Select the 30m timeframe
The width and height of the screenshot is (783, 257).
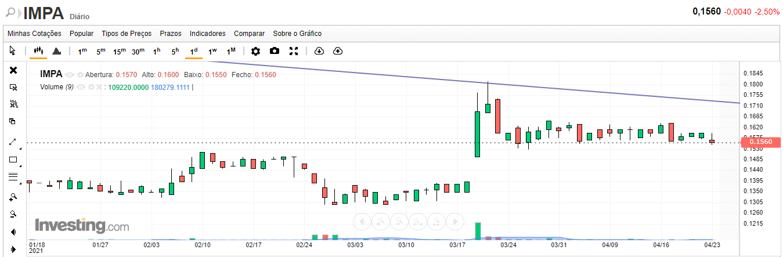pos(138,51)
